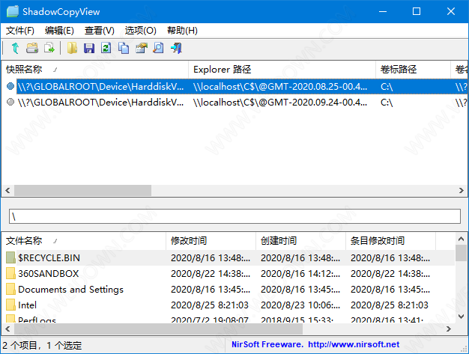469x354 pixels.
Task: Open the 查看(V) menu
Action: tap(100, 31)
